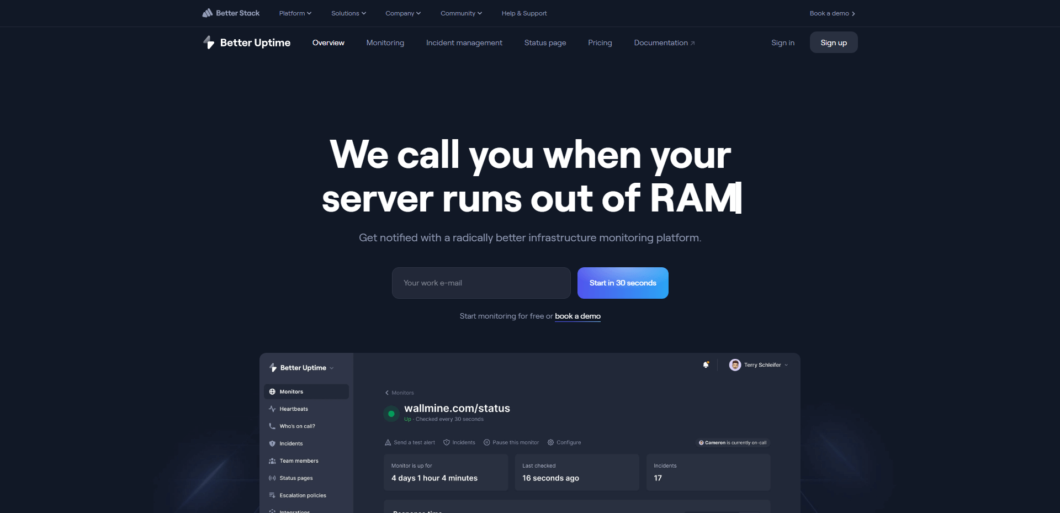Click the Heartbeats pulse icon
The height and width of the screenshot is (513, 1060).
(x=272, y=409)
